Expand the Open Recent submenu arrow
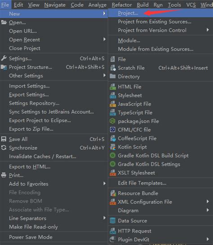213x245 pixels. [104, 39]
